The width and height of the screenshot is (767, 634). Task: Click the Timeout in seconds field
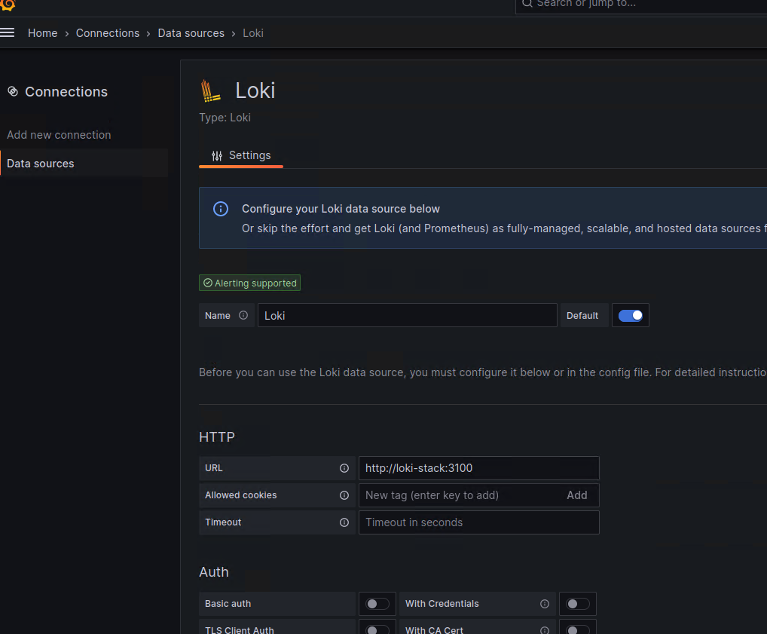[x=479, y=522]
